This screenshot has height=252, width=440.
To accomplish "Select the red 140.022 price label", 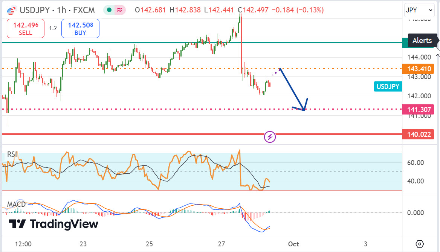I will pos(418,134).
